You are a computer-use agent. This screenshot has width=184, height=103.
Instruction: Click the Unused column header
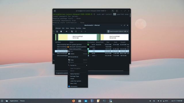click(x=123, y=42)
